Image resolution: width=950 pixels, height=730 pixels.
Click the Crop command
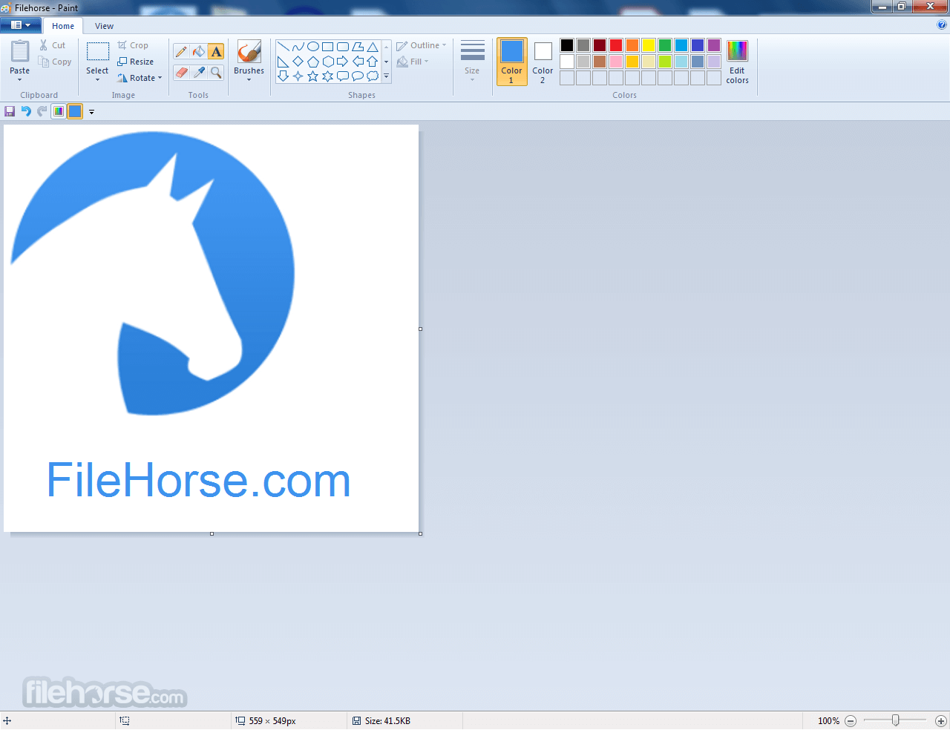coord(133,45)
